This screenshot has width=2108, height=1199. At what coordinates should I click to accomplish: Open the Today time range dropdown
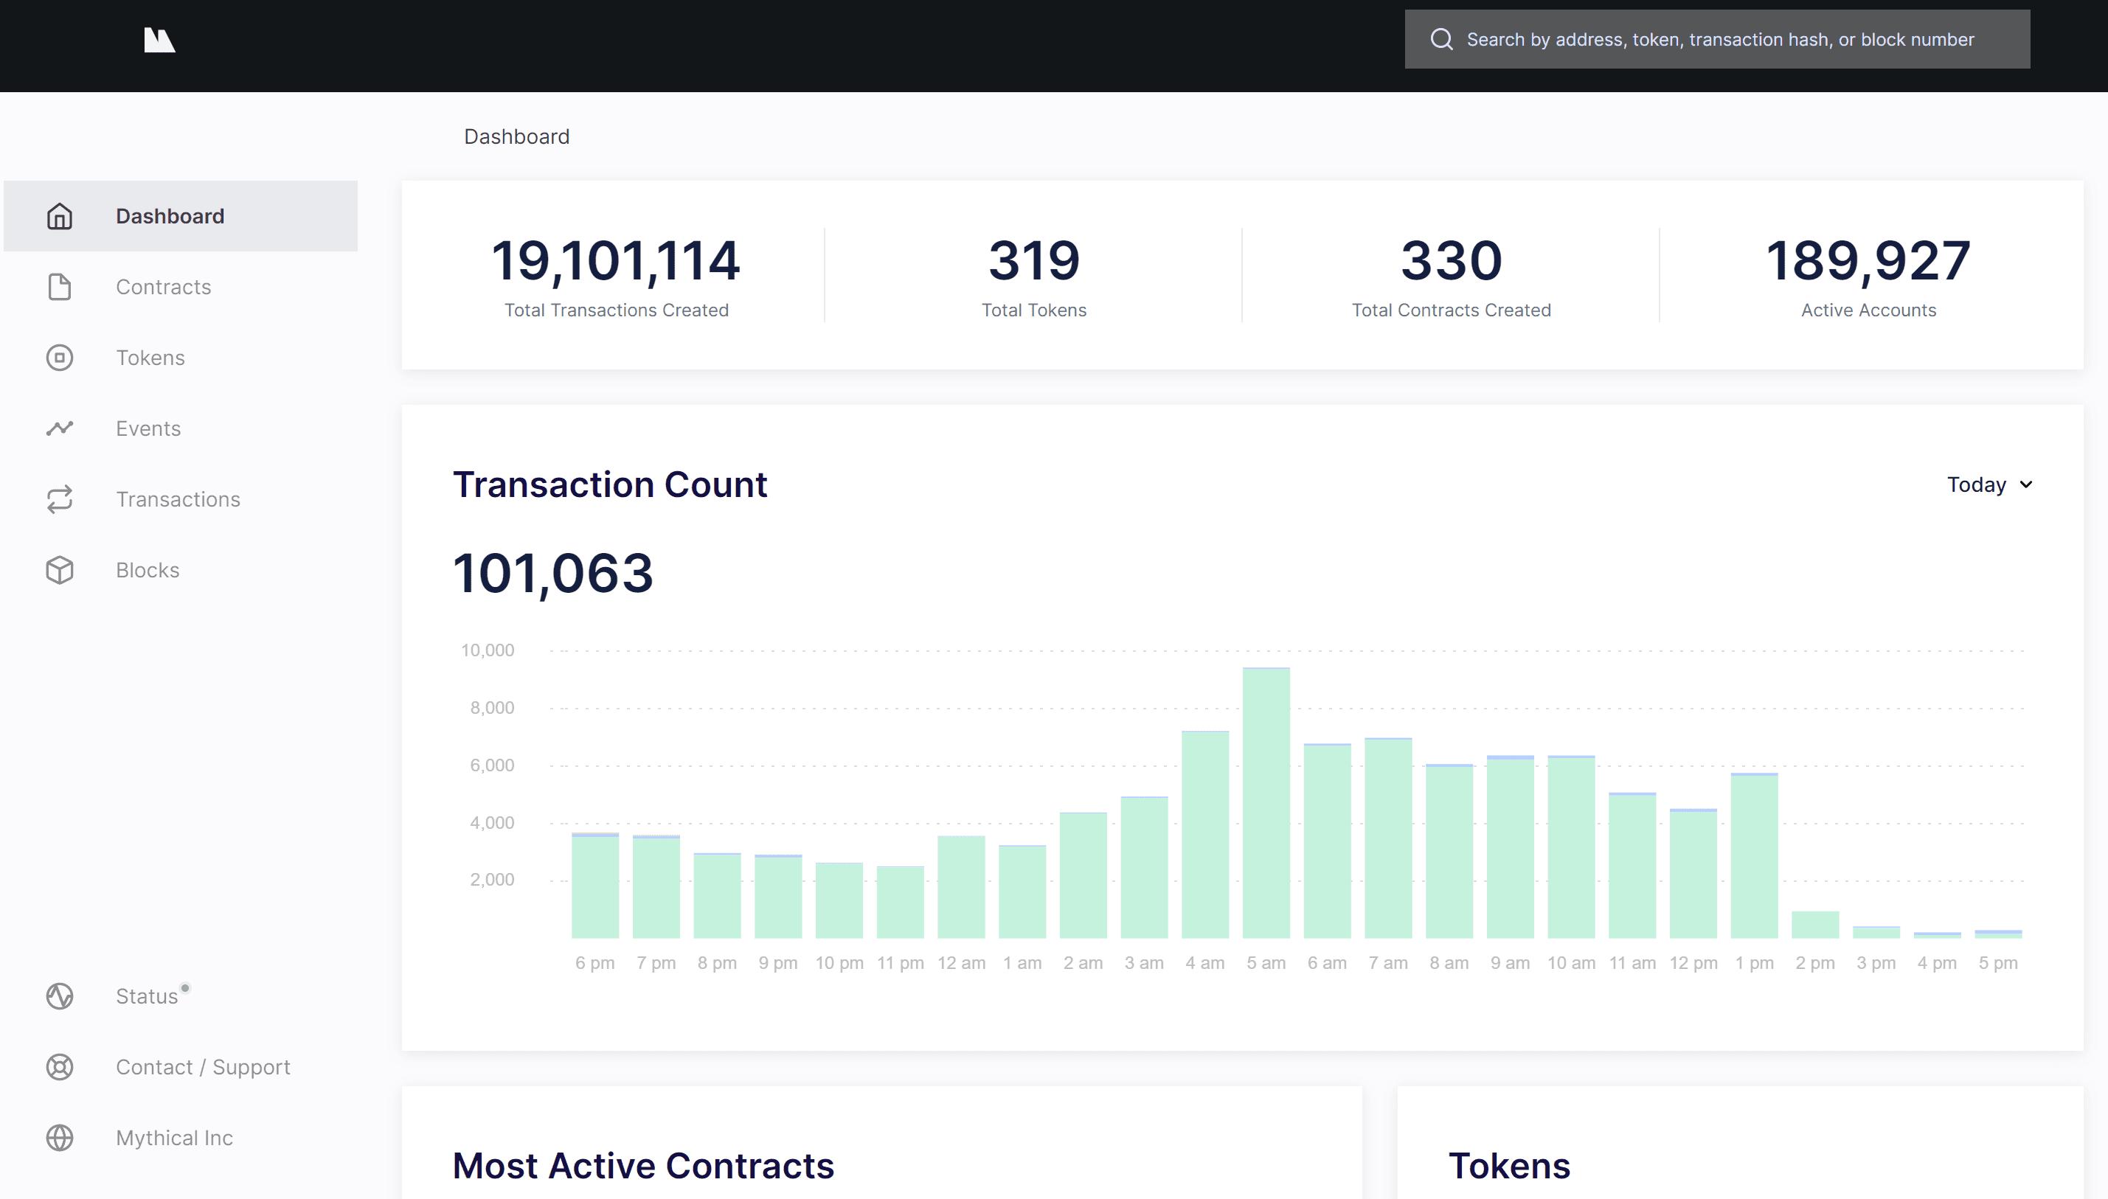(x=1976, y=484)
